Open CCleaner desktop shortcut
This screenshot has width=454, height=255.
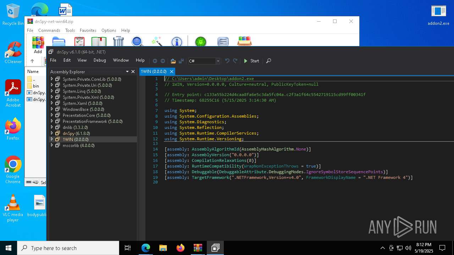(13, 53)
